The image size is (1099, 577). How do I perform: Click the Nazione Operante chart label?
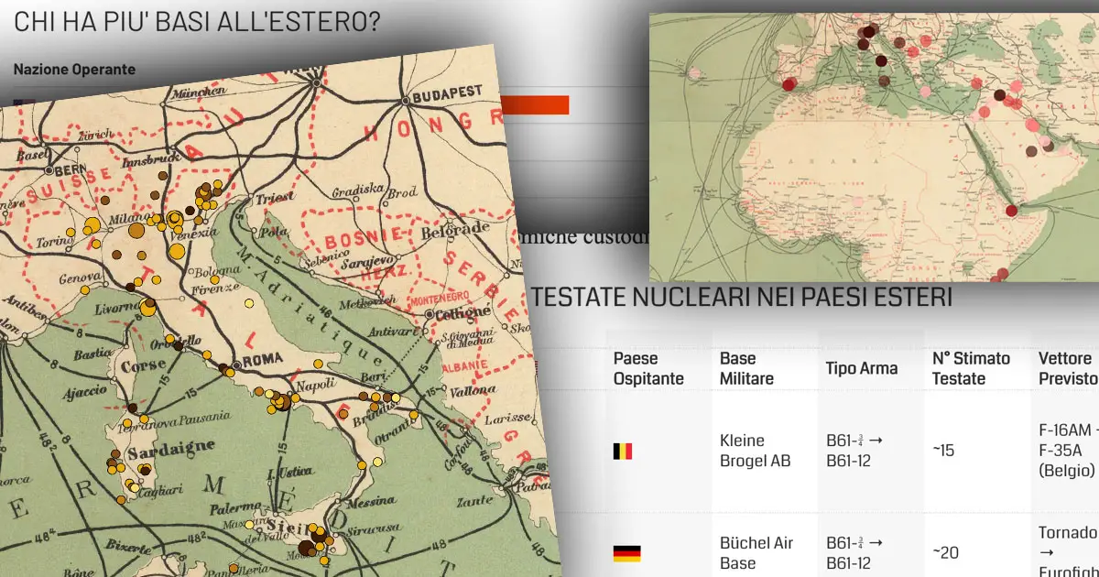74,70
